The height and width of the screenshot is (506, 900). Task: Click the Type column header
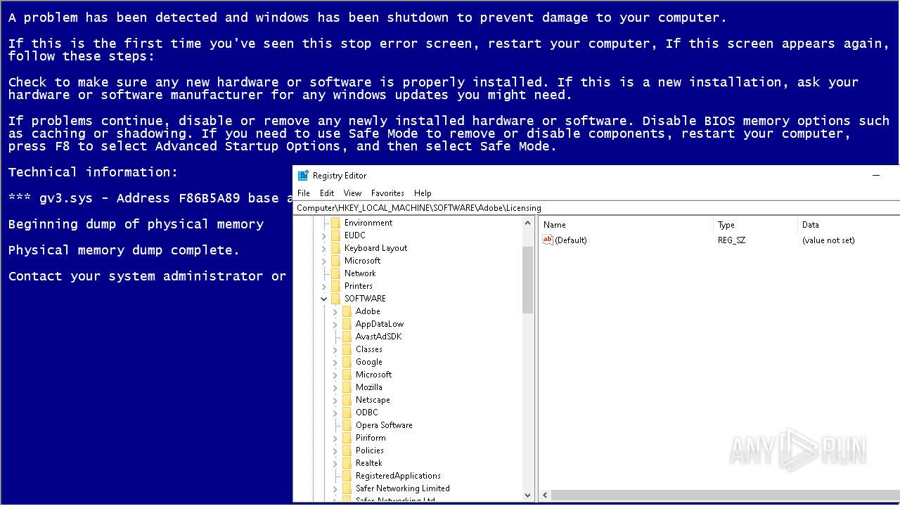tap(755, 225)
